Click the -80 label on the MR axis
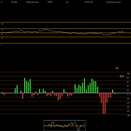This screenshot has width=131, height=131. click(128, 111)
